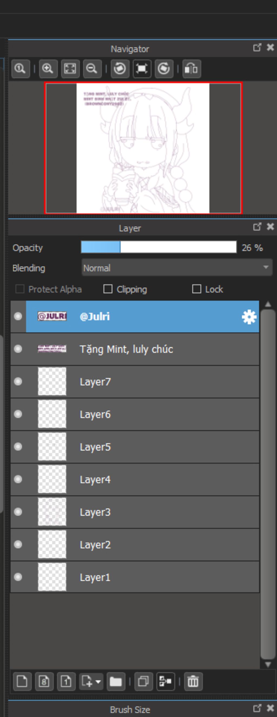
Task: Click the Navigator canvas preview thumbnail
Action: [x=143, y=148]
